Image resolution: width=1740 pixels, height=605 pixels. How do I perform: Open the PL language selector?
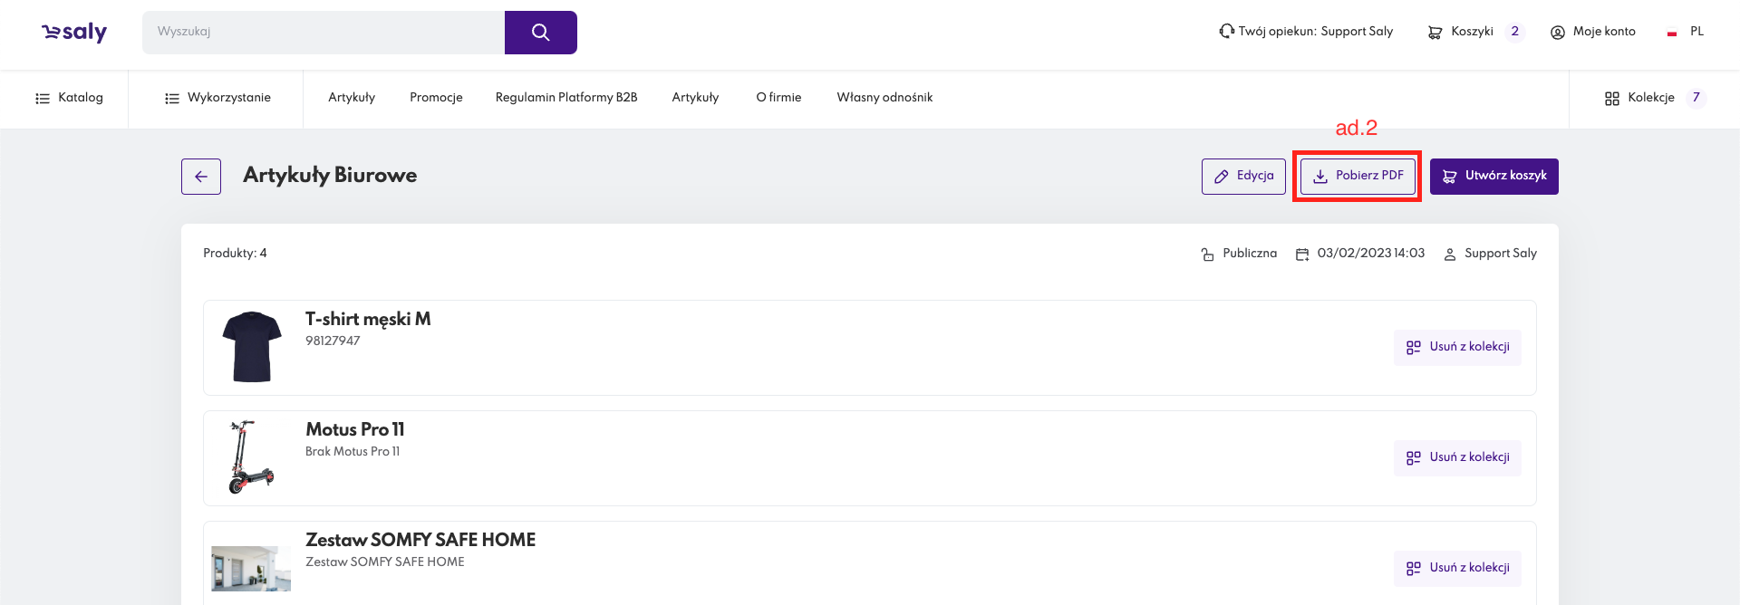pyautogui.click(x=1696, y=32)
